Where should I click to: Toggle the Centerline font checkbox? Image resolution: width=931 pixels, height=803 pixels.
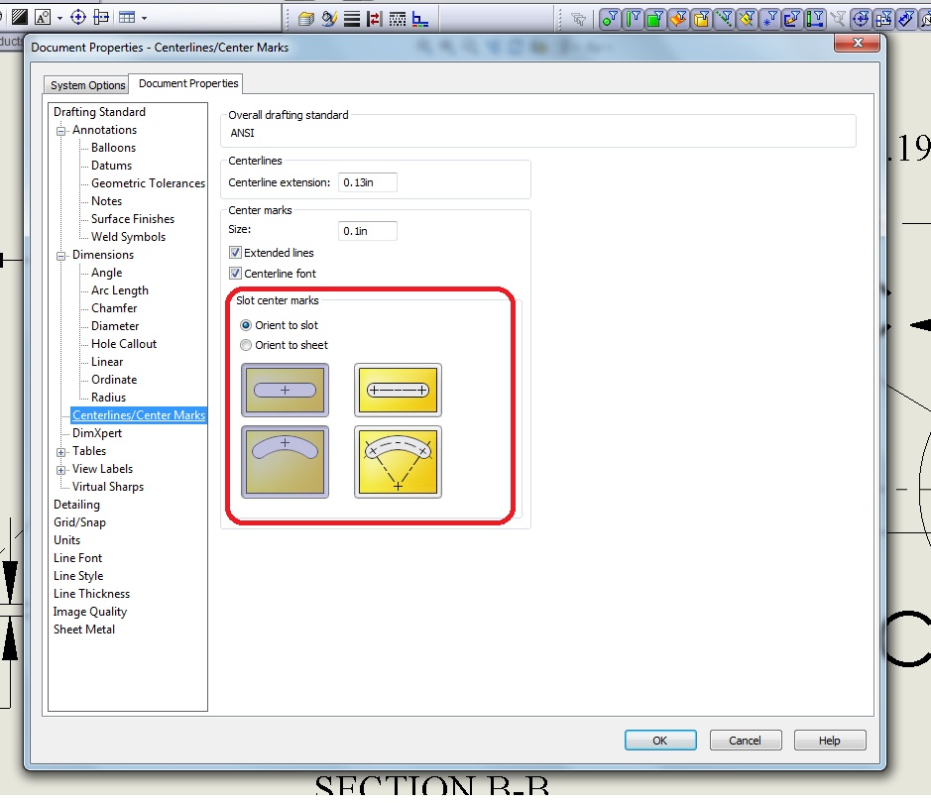coord(236,273)
